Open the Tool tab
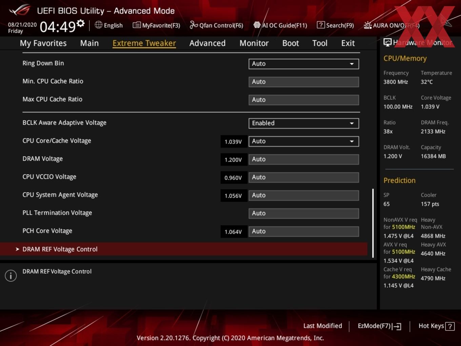 [320, 43]
